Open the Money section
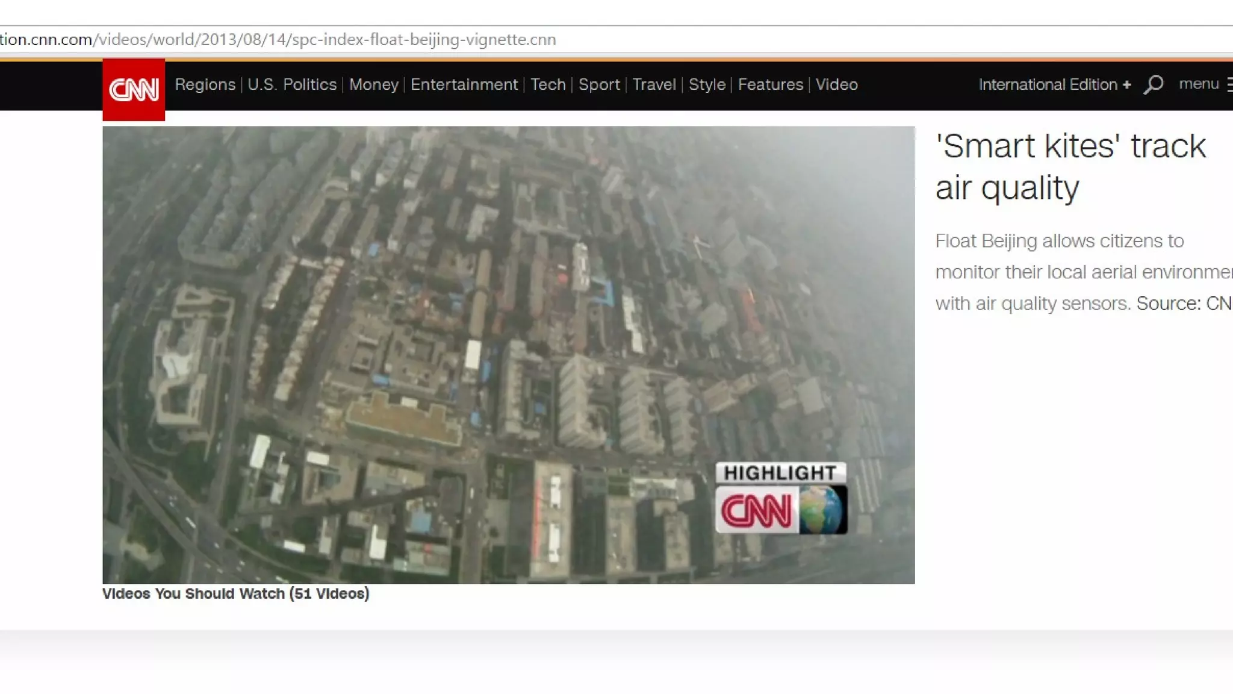Viewport: 1233px width, 694px height. tap(373, 84)
